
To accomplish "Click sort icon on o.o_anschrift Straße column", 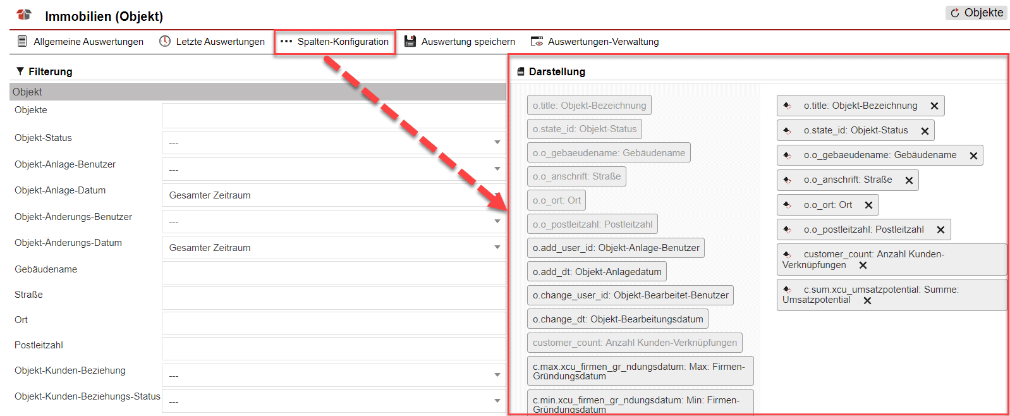I will pyautogui.click(x=787, y=180).
